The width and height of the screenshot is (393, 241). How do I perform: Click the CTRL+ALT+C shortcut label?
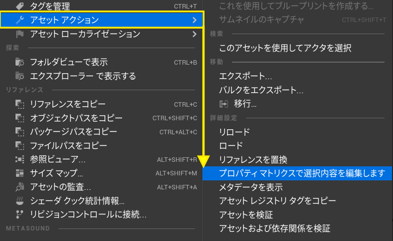[178, 132]
